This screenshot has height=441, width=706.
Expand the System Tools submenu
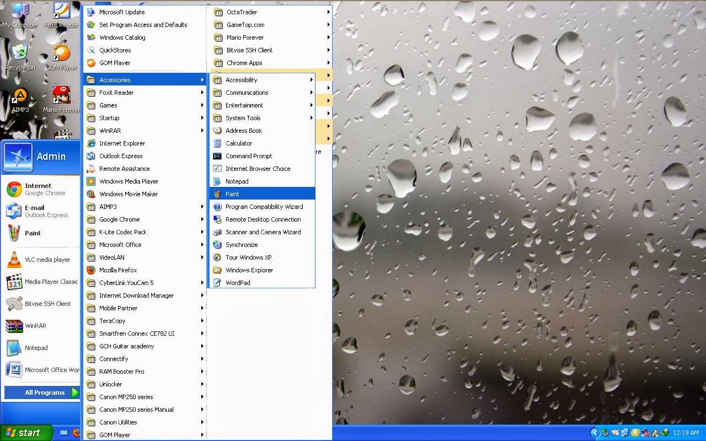[262, 118]
